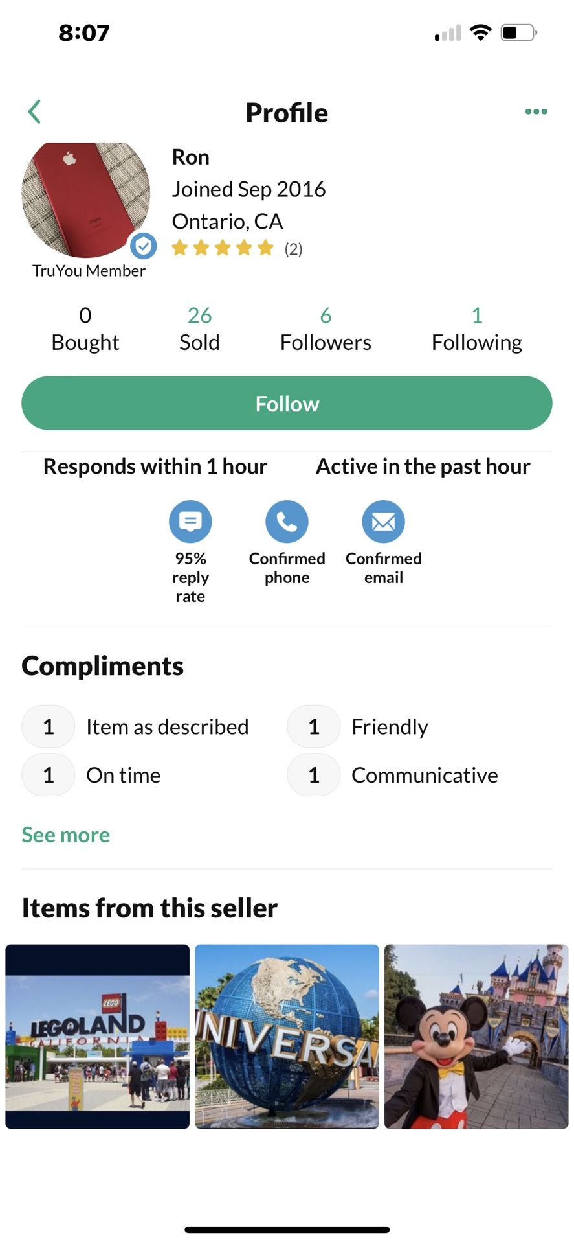
Task: Tap the reply rate chat icon
Action: click(190, 522)
